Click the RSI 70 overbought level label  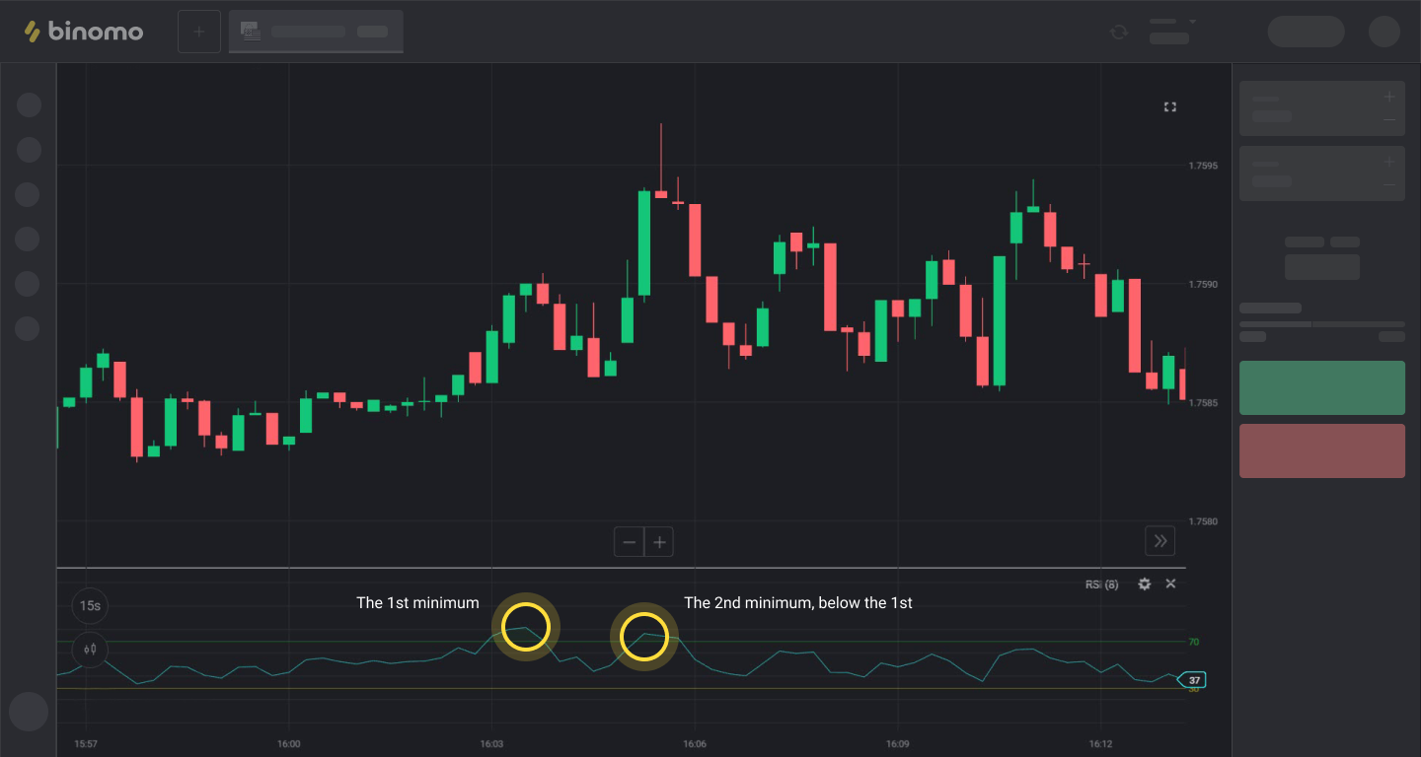pos(1194,642)
